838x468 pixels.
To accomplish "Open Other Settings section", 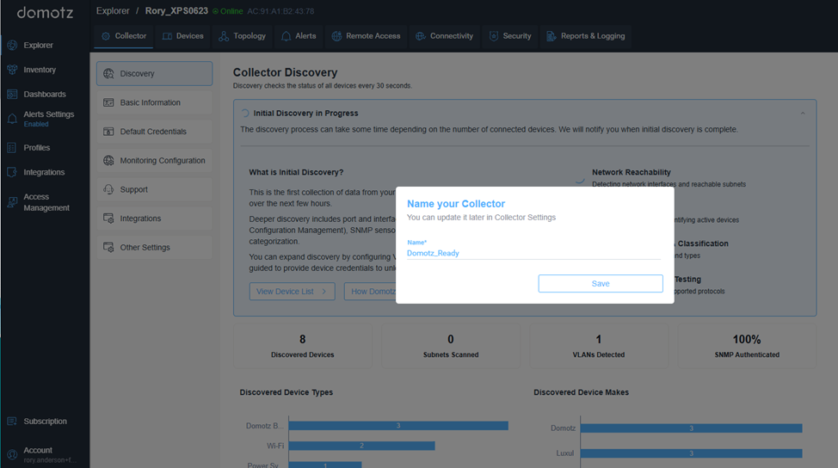I will pos(155,248).
